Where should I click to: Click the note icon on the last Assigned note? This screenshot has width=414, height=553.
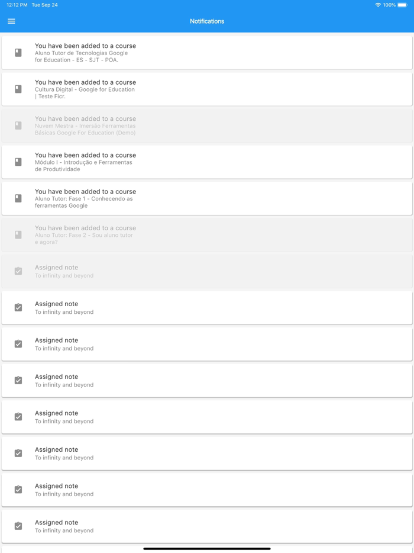point(17,526)
